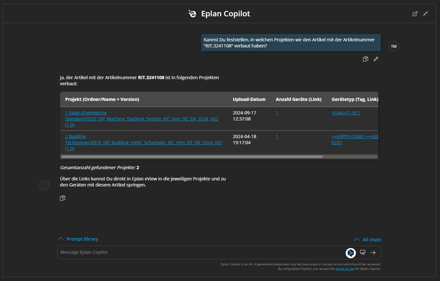Send the message with the arrow icon
Viewport: 440px width, 281px height.
pos(373,253)
